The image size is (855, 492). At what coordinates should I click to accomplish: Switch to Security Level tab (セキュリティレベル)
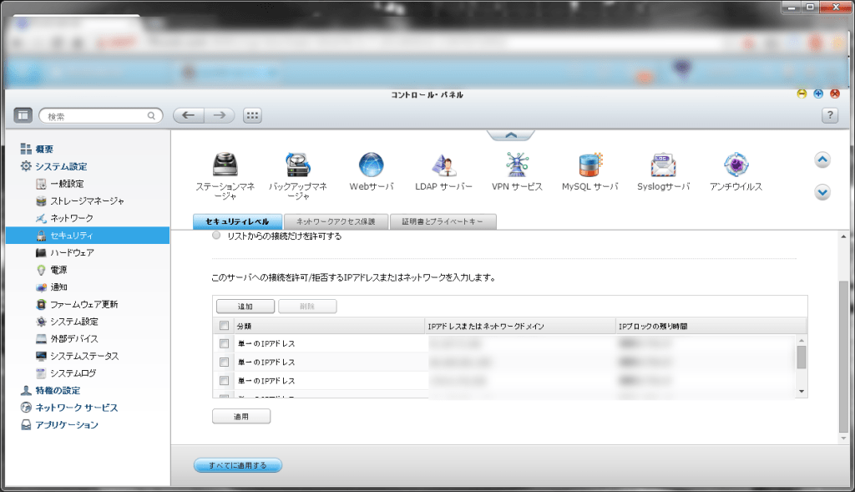237,221
